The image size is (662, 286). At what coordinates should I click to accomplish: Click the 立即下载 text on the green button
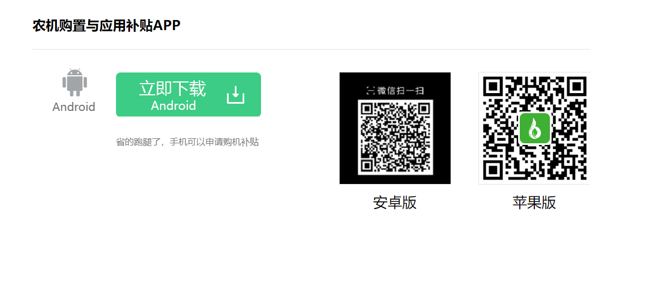[172, 89]
